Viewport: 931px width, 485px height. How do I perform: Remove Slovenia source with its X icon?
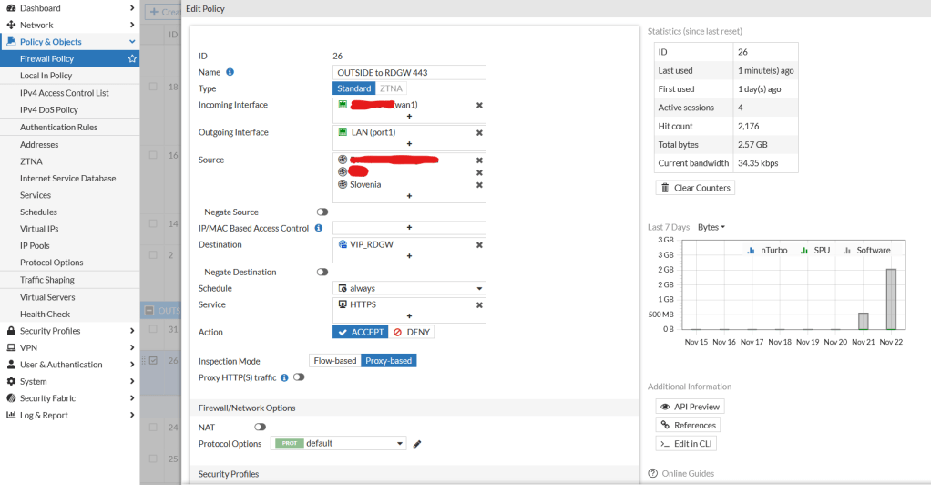tap(479, 185)
